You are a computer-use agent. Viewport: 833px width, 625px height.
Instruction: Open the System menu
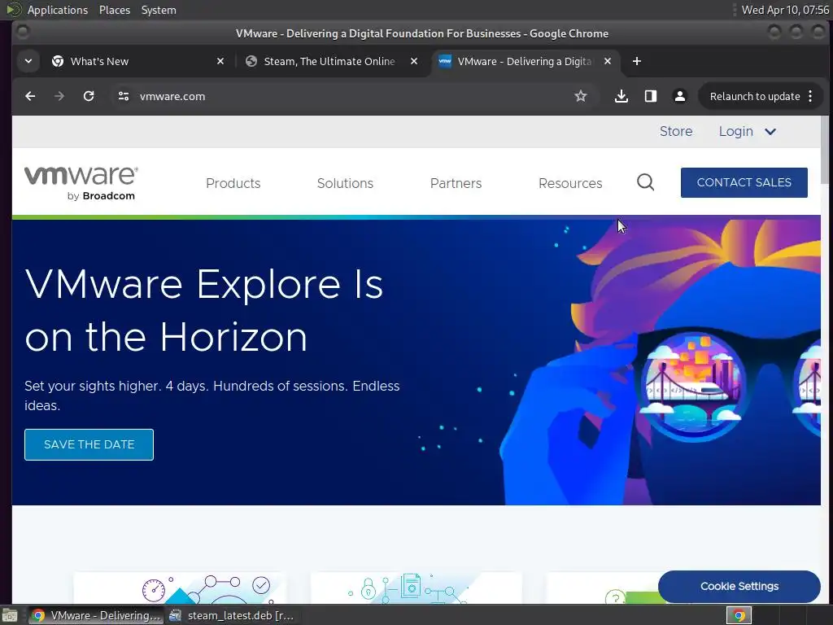tap(159, 10)
